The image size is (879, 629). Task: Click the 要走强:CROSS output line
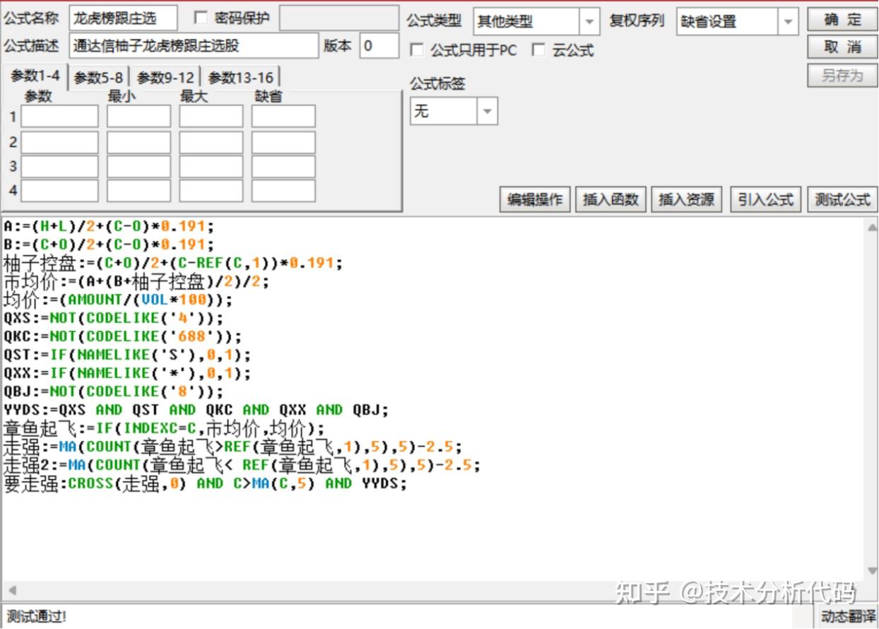coord(206,483)
